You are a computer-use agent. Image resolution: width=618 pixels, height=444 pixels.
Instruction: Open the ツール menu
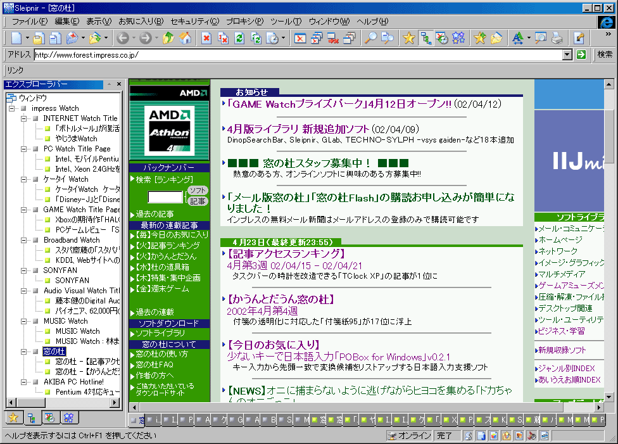[x=286, y=22]
